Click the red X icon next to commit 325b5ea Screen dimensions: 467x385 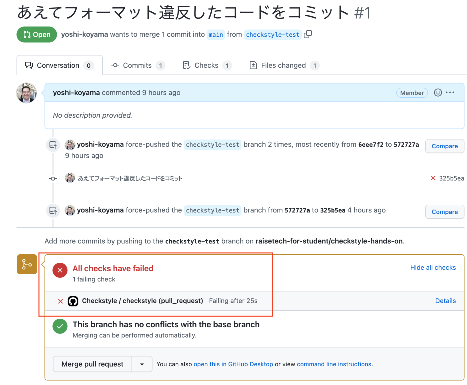click(433, 178)
